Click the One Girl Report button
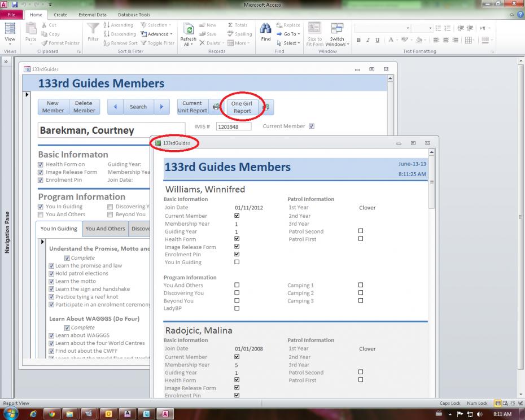525x420 pixels. [x=242, y=107]
